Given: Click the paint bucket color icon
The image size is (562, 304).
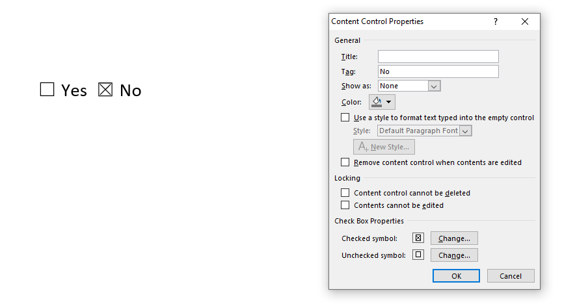Looking at the screenshot, I should pyautogui.click(x=377, y=102).
